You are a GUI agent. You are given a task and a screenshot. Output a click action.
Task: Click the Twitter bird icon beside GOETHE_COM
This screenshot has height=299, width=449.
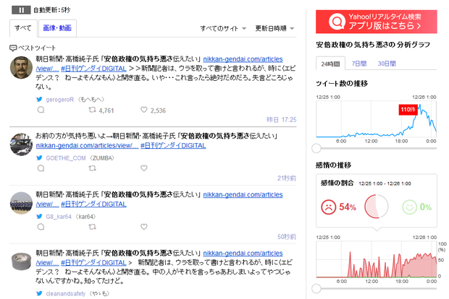[40, 158]
